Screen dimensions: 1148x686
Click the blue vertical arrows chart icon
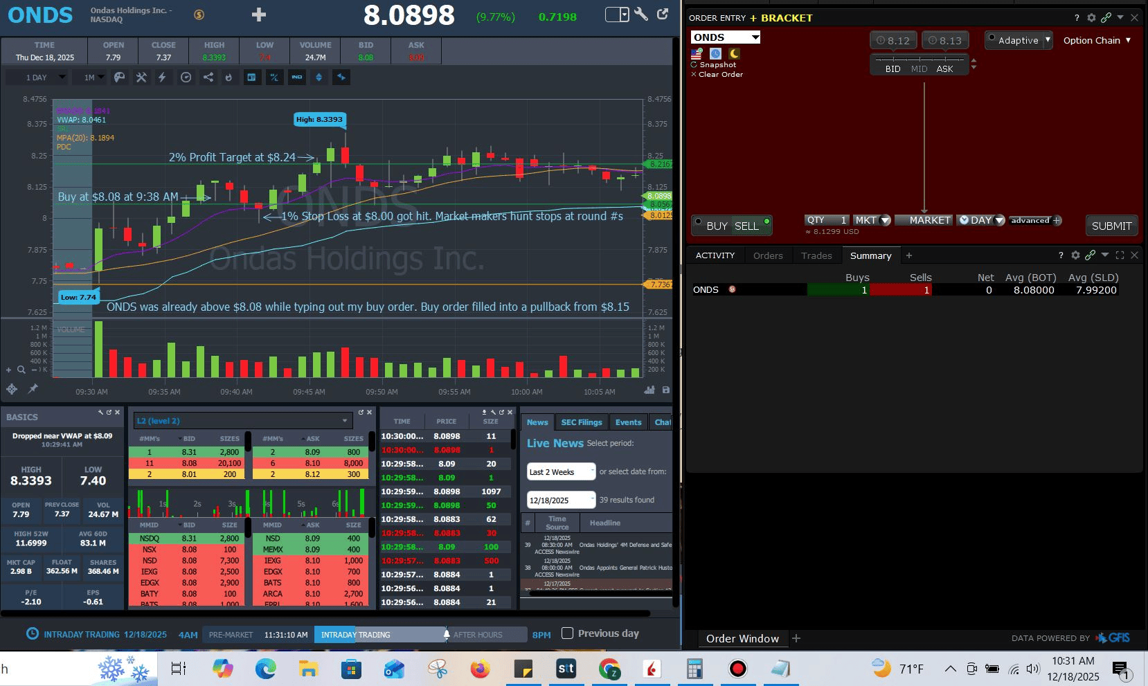[319, 78]
